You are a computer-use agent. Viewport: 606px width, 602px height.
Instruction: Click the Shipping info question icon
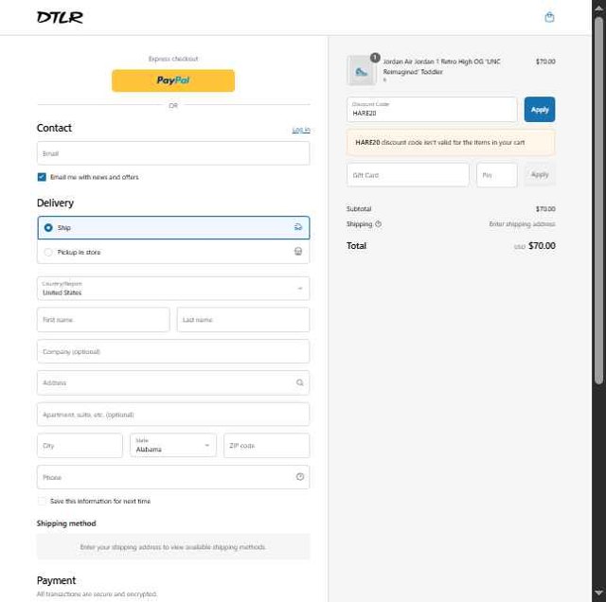[379, 223]
